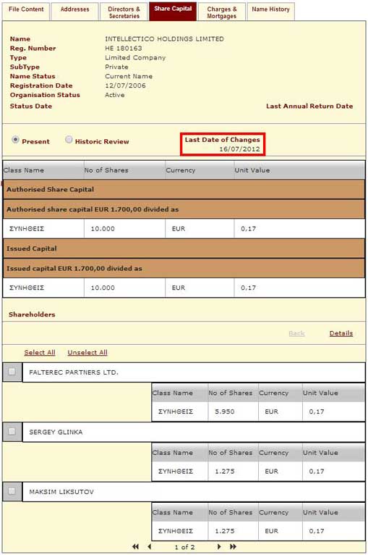The width and height of the screenshot is (368, 555).
Task: Go to first page of shareholders
Action: [x=136, y=547]
